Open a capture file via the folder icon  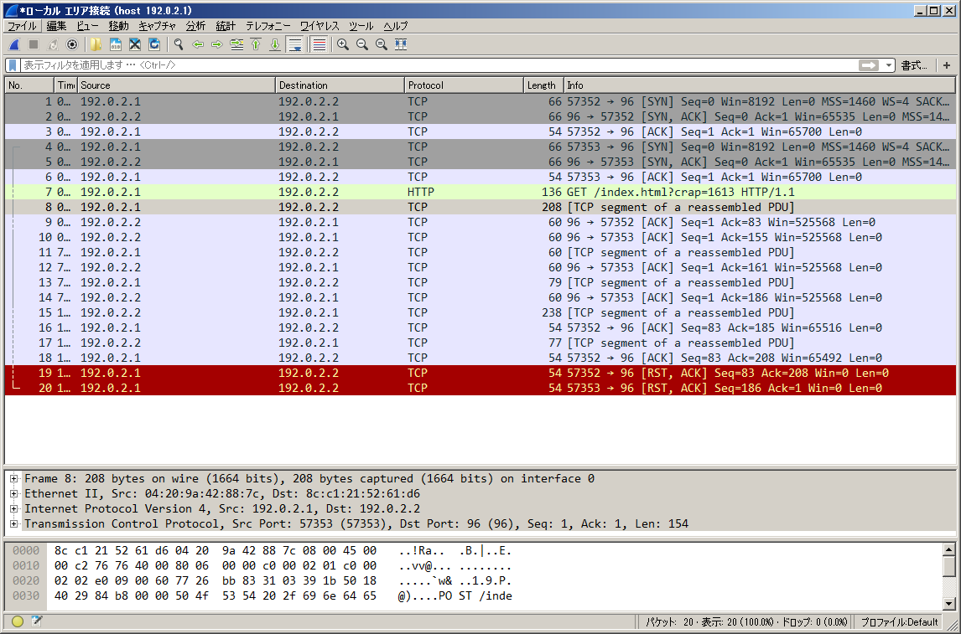pyautogui.click(x=95, y=44)
